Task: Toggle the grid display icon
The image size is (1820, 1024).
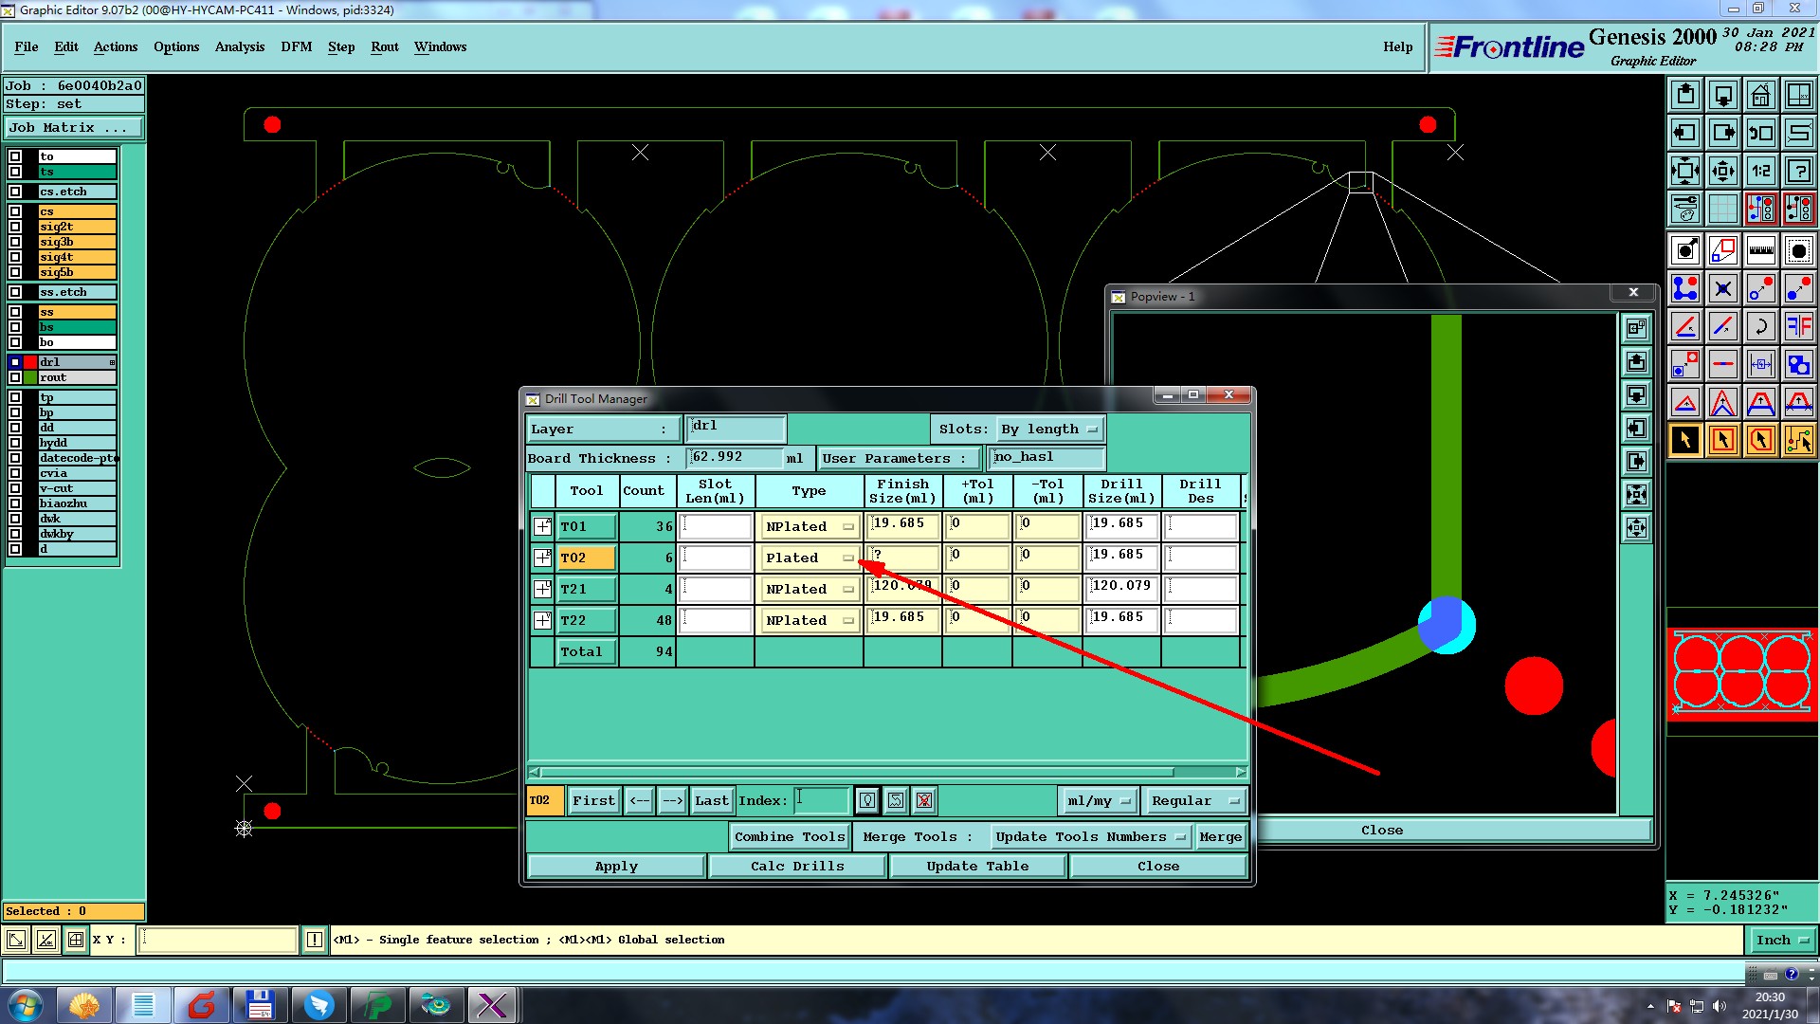Action: click(1722, 209)
